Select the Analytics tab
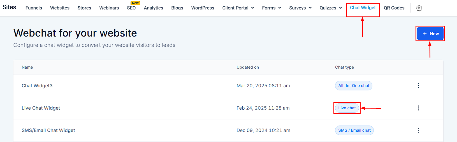The width and height of the screenshot is (457, 142). (153, 8)
